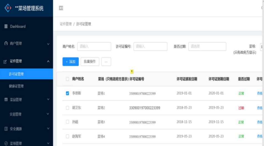Expand the 商户管理 menu chevron
Screen dimensions: 264x146
pos(48,44)
